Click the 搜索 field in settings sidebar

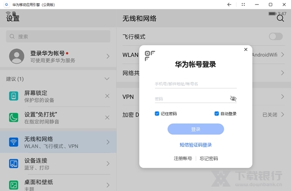click(58, 36)
